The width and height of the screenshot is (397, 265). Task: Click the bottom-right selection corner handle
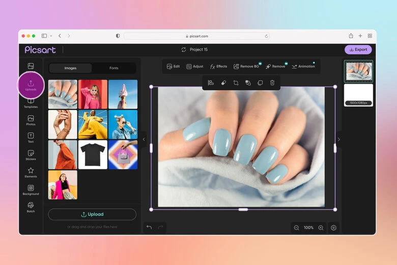(x=335, y=209)
